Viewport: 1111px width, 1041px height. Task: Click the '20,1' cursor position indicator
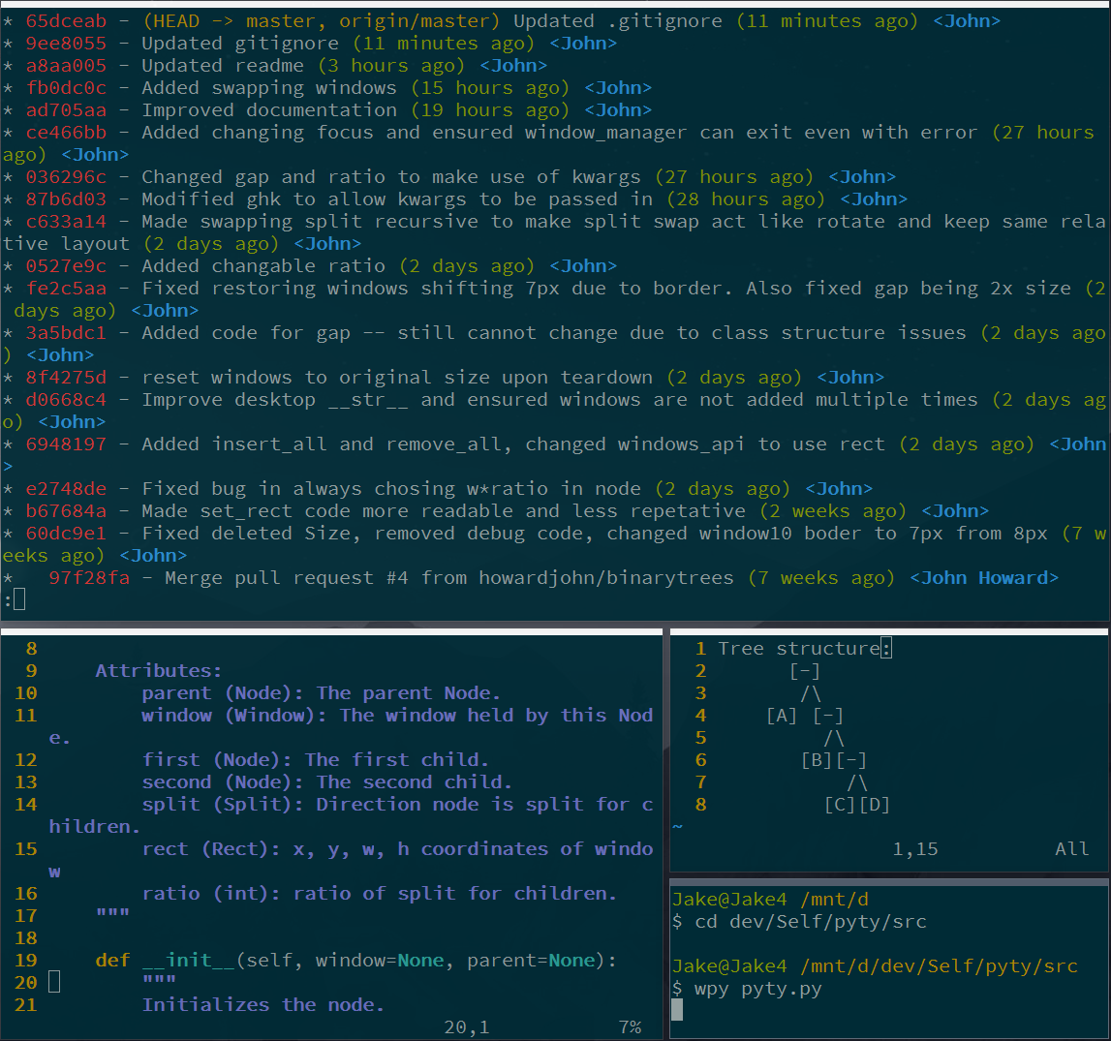[466, 1026]
